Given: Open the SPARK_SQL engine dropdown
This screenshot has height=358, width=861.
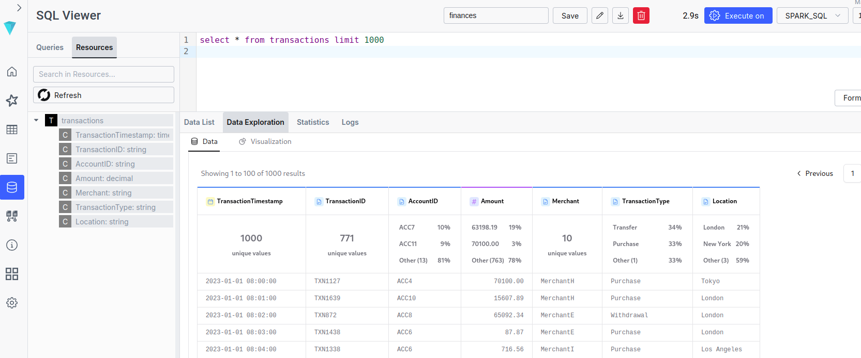Looking at the screenshot, I should 812,16.
